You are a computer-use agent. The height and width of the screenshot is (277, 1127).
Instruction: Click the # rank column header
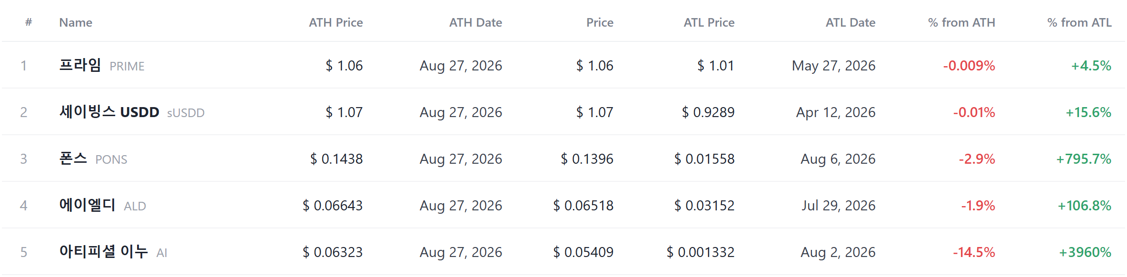29,22
